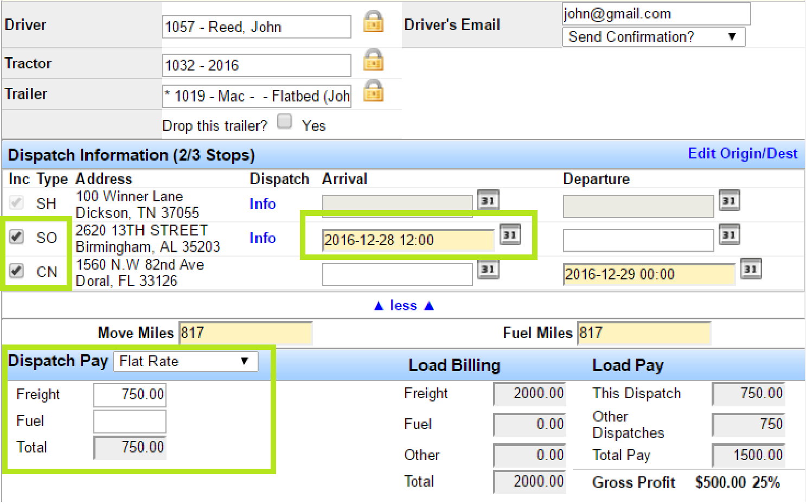Image resolution: width=806 pixels, height=504 pixels.
Task: Open the Send Confirmation dropdown
Action: (654, 37)
